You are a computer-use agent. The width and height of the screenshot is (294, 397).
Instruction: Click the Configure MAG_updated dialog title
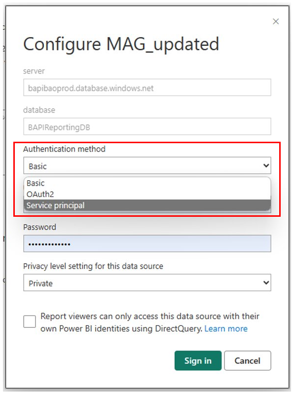[121, 44]
